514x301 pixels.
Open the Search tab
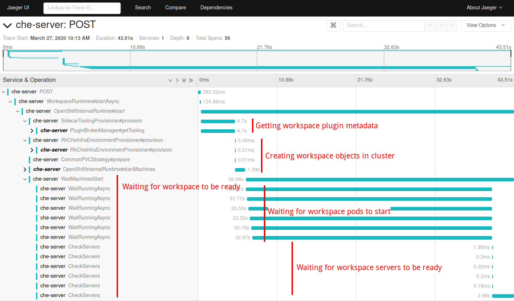pos(143,8)
